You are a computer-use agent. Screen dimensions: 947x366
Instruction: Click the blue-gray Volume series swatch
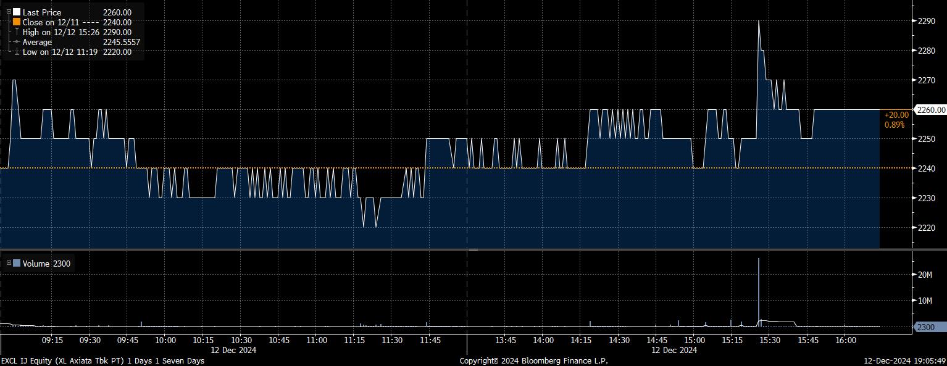[17, 264]
